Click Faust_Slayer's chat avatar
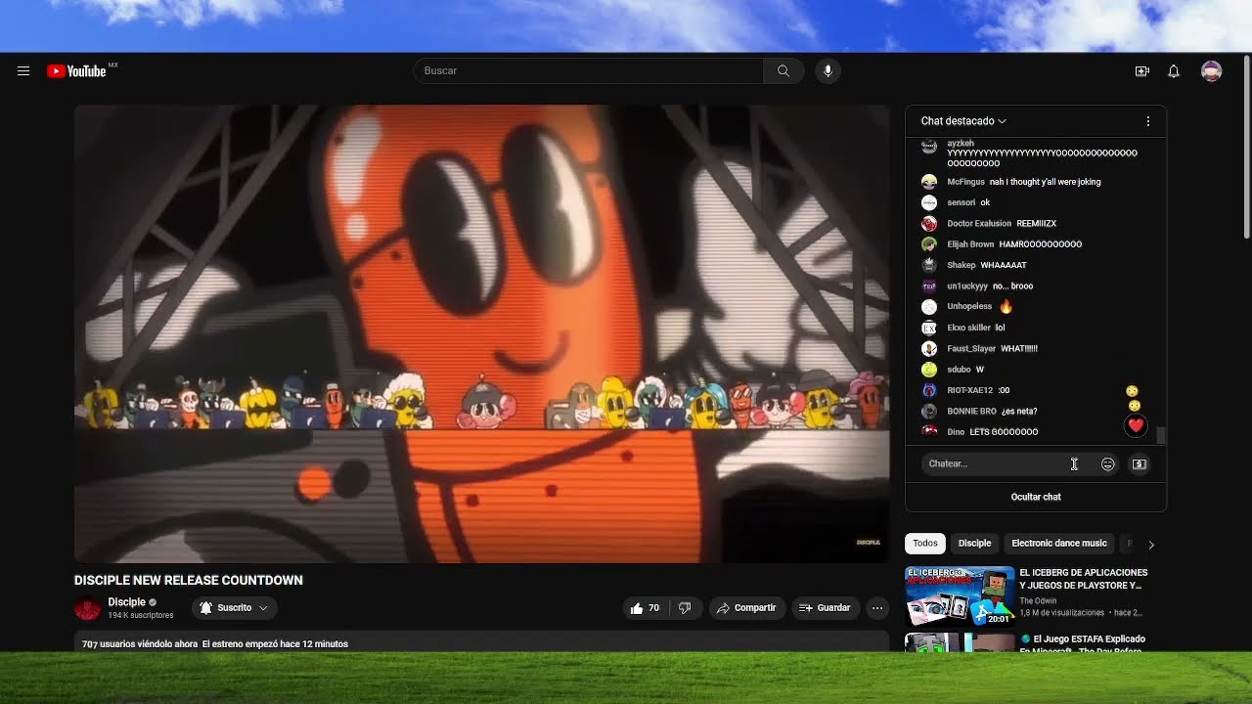This screenshot has width=1252, height=704. pyautogui.click(x=929, y=348)
